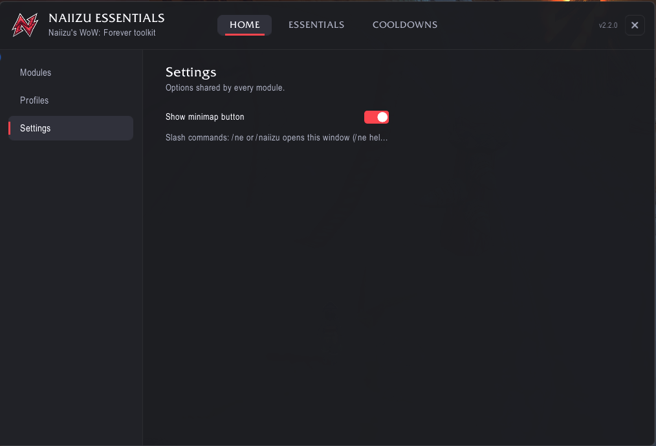Click the "Options shared by every module." subtitle
656x446 pixels.
[225, 88]
